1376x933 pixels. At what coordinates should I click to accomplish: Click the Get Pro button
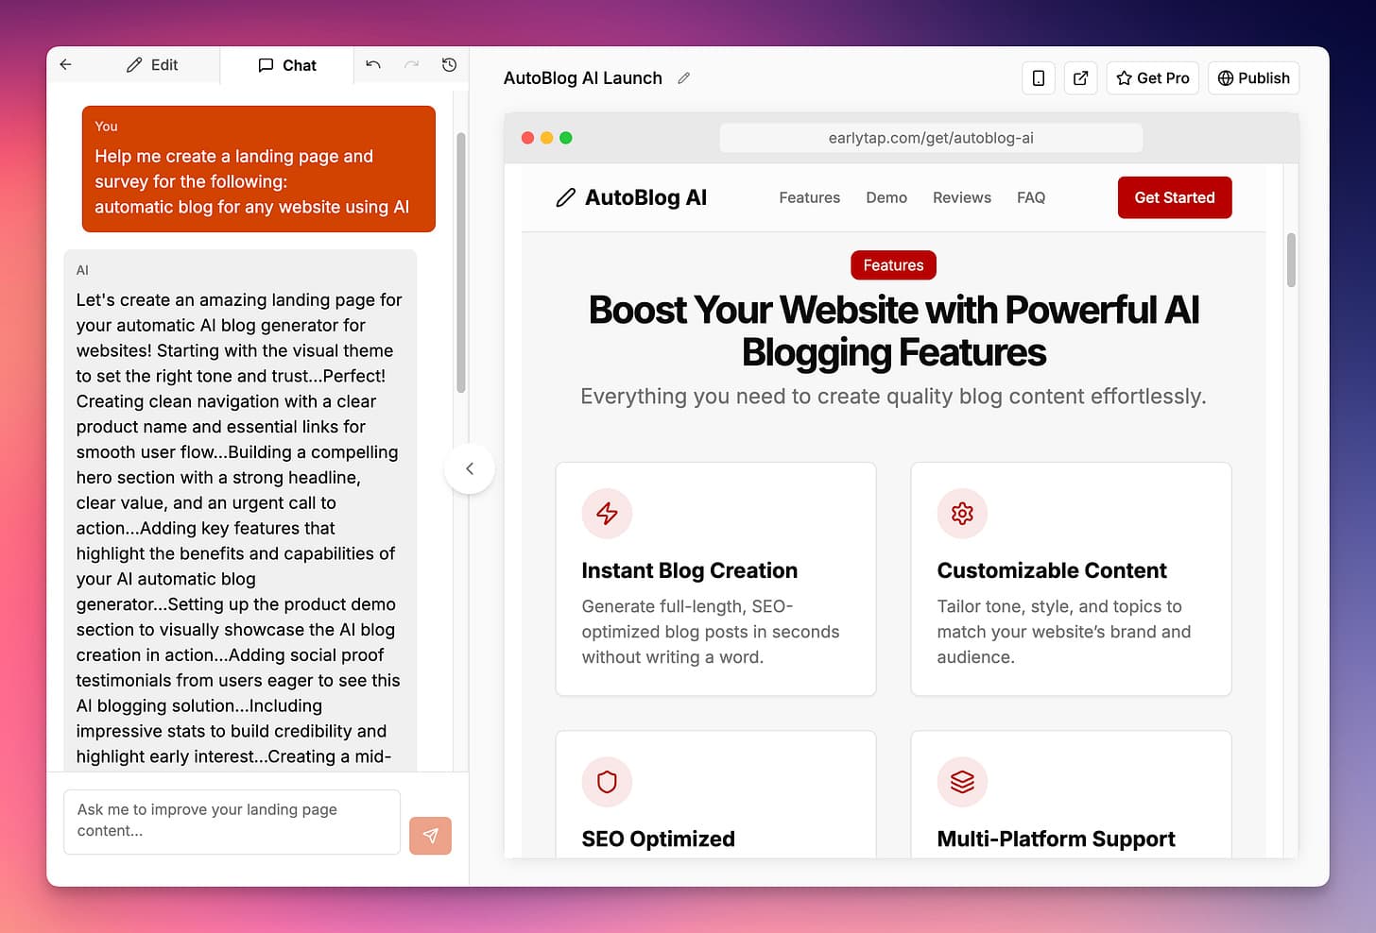click(1152, 78)
